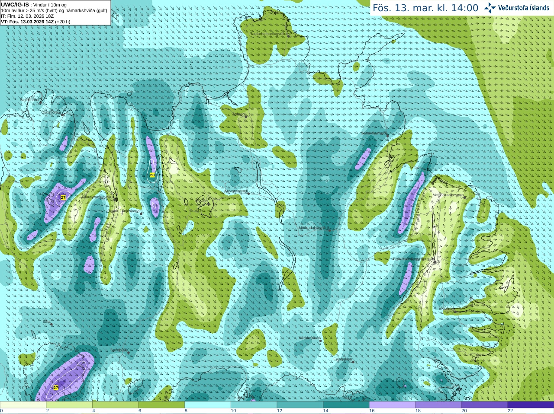Click the 12–14 m/s teal legend swatch
Screen dimensions: 554x414
pyautogui.click(x=300, y=405)
